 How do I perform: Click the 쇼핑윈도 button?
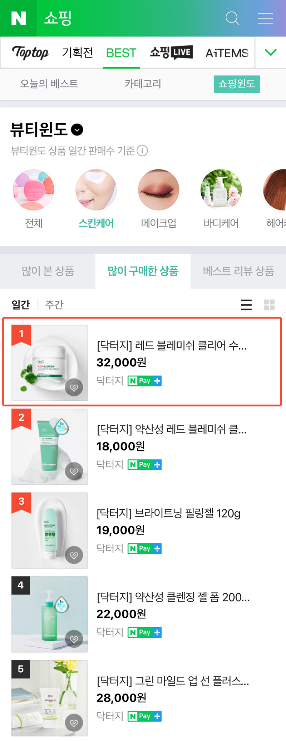(237, 84)
